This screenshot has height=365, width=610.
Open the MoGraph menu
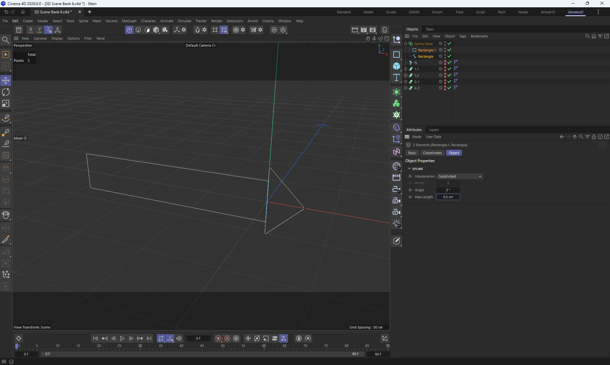coord(129,21)
